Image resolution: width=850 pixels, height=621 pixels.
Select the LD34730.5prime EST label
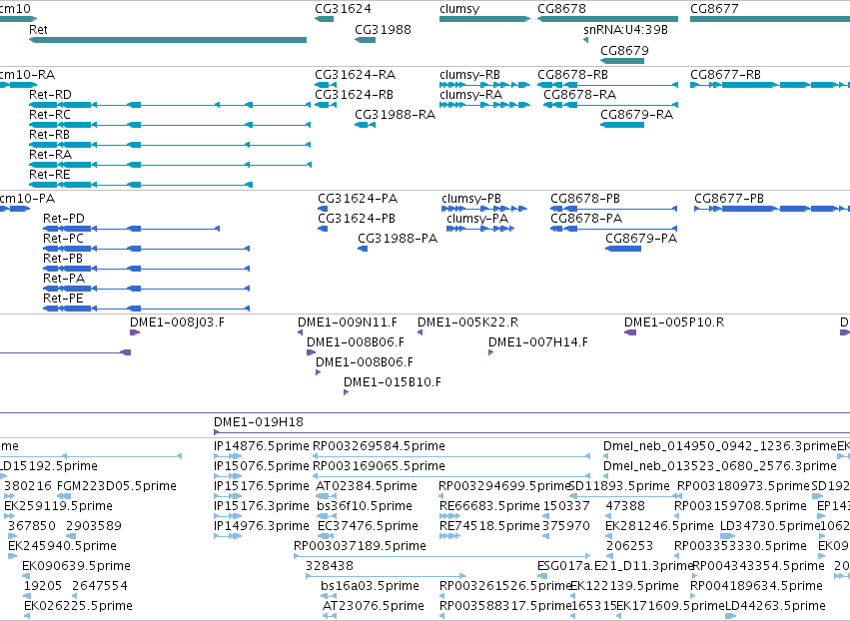coord(771,526)
